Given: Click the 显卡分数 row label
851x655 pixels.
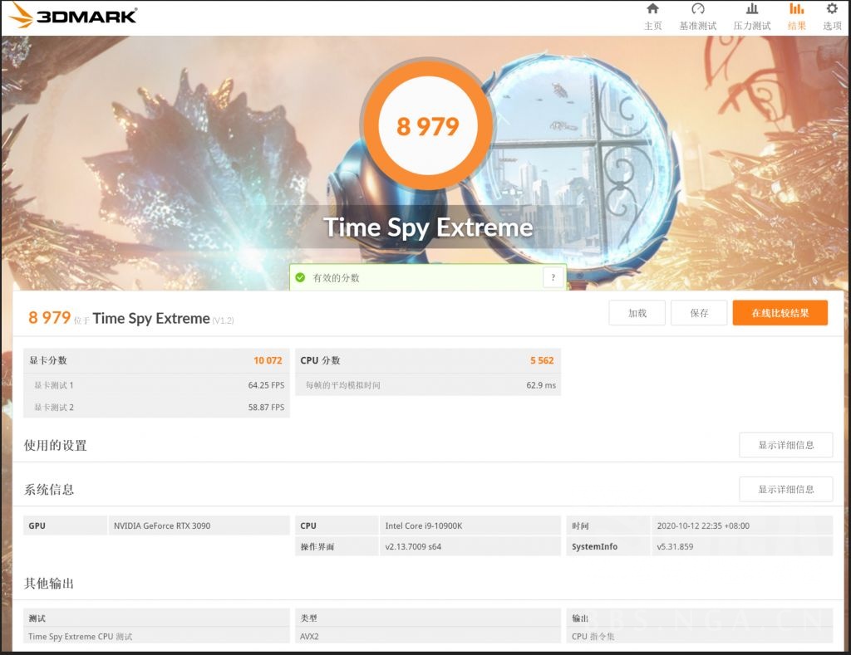Looking at the screenshot, I should coord(47,360).
